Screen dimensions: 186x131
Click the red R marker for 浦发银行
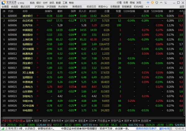tap(38, 15)
